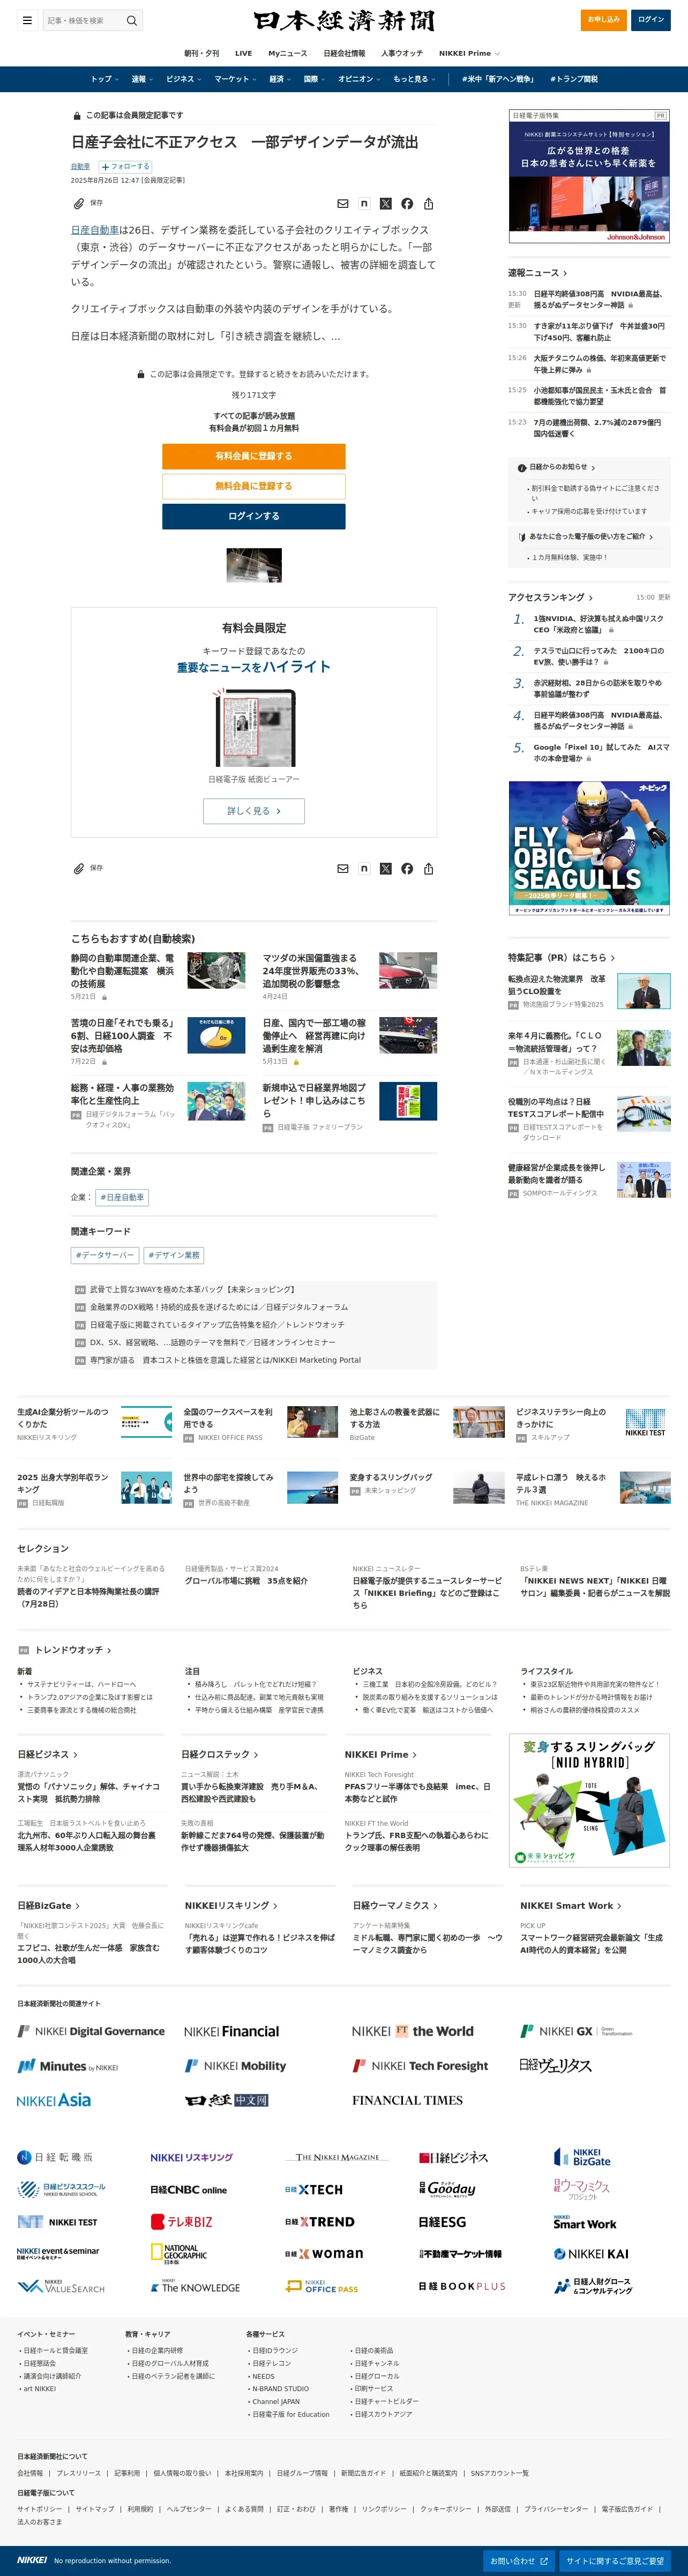Click 詳しく見る button
The image size is (688, 2576).
pos(254,811)
